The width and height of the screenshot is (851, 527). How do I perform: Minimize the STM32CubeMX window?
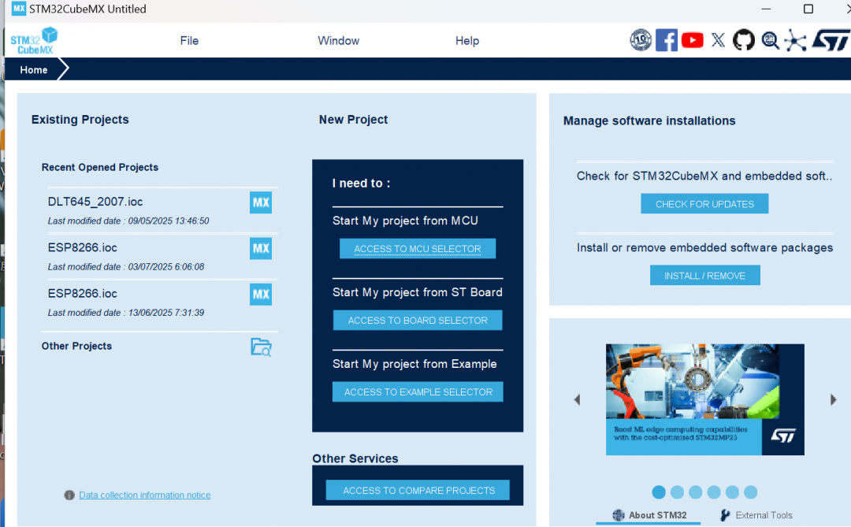tap(767, 9)
